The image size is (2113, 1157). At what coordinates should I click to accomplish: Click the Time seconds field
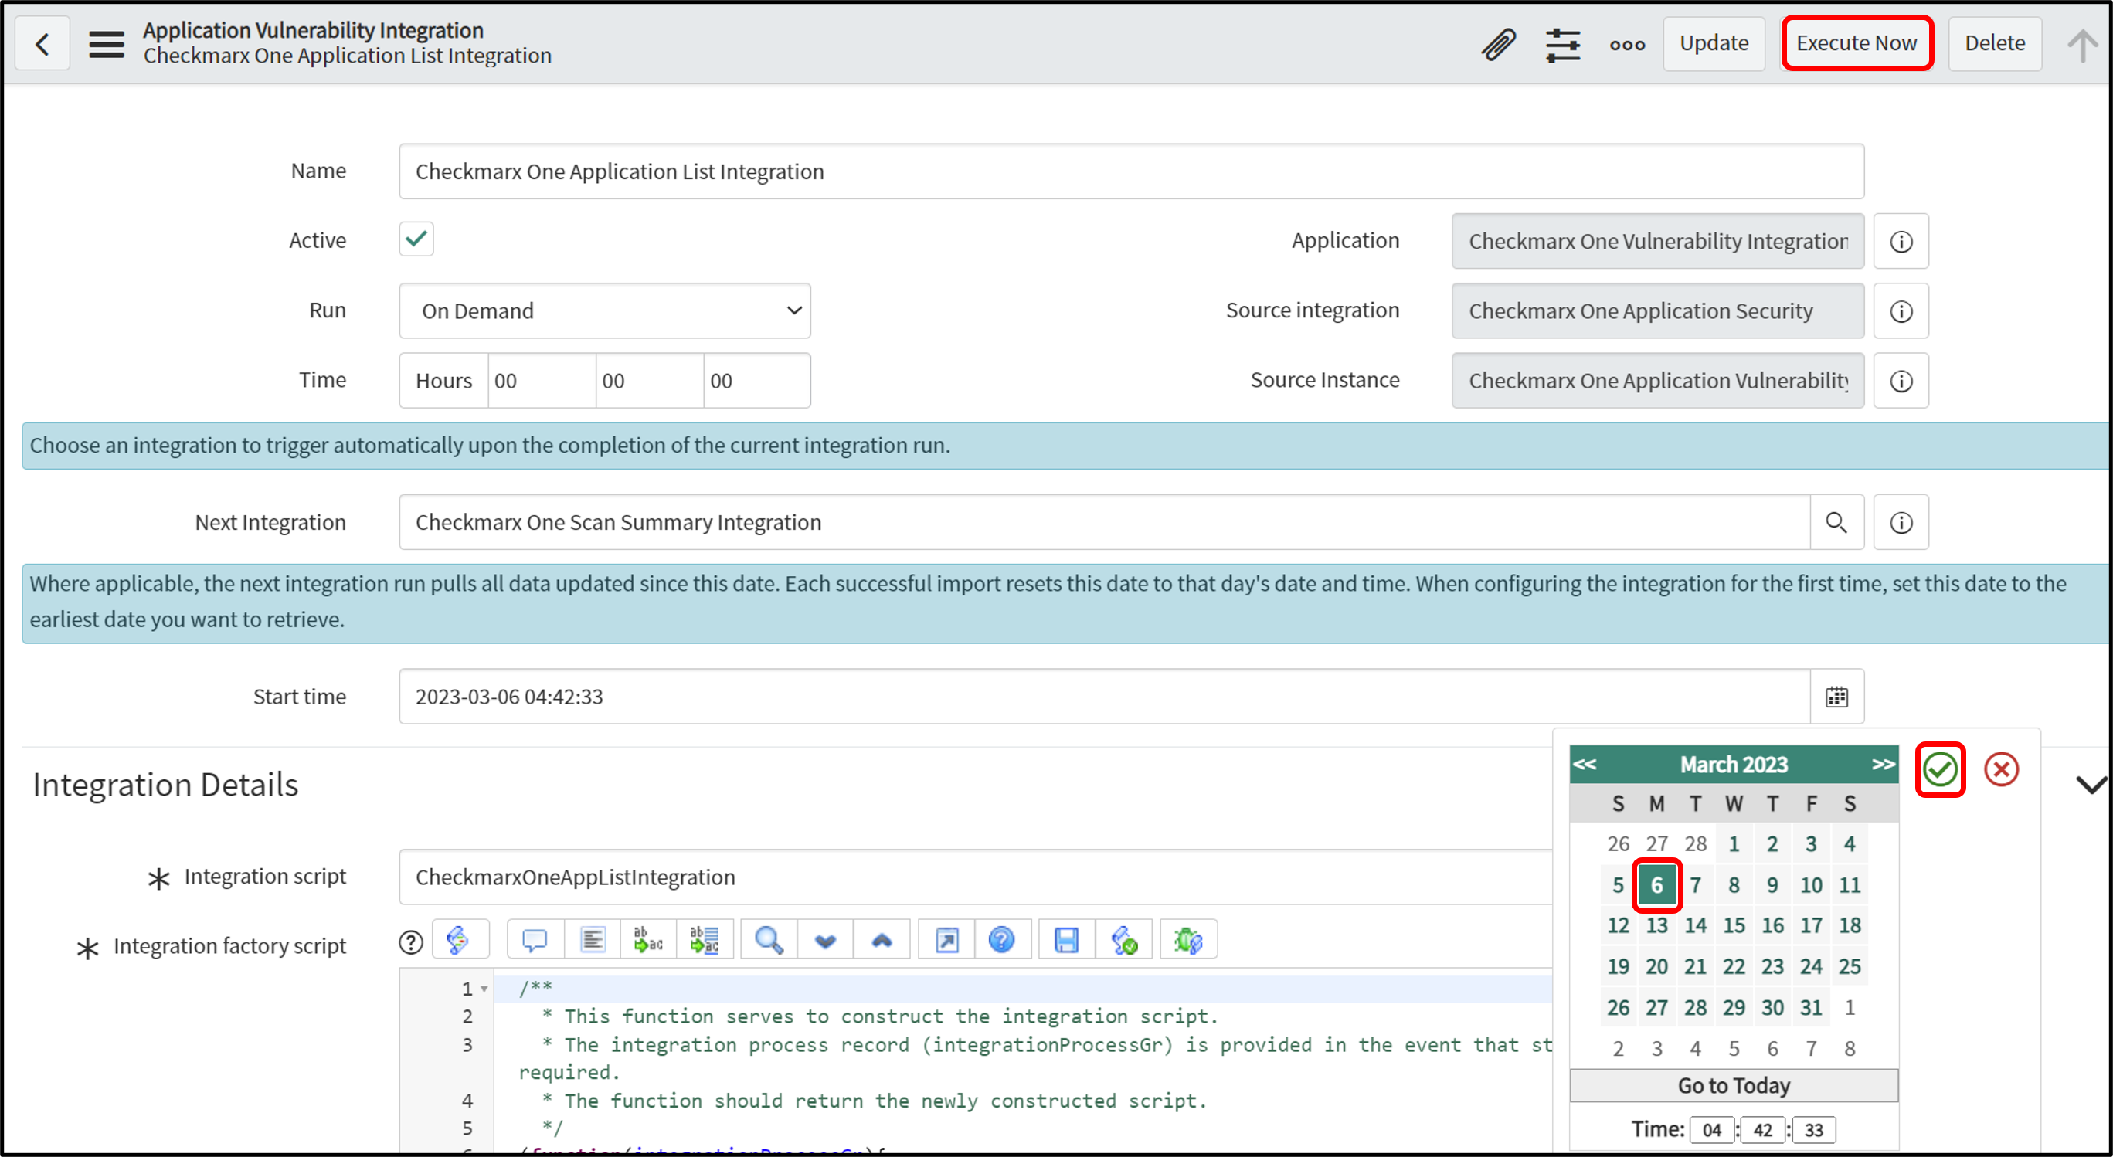click(x=756, y=381)
